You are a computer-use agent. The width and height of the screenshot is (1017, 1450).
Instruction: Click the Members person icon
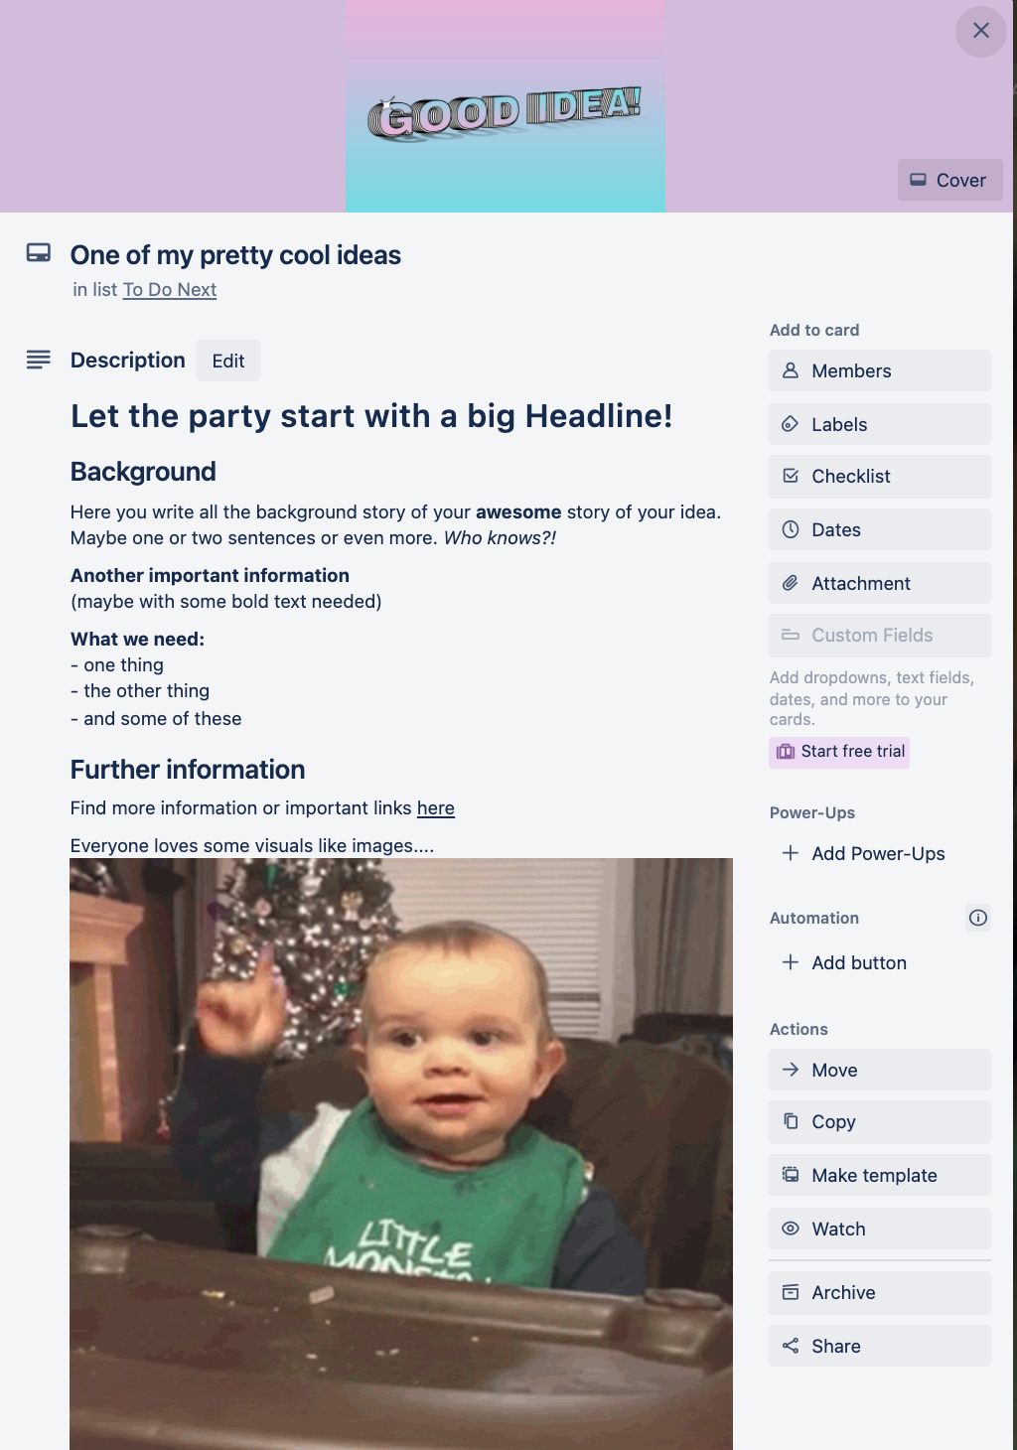coord(791,370)
